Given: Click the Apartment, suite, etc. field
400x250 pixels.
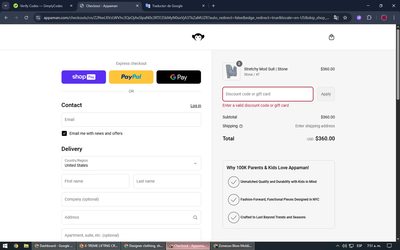Looking at the screenshot, I should 131,235.
